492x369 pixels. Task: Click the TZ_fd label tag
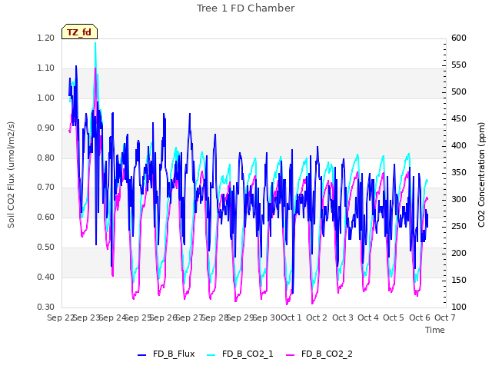pos(79,32)
